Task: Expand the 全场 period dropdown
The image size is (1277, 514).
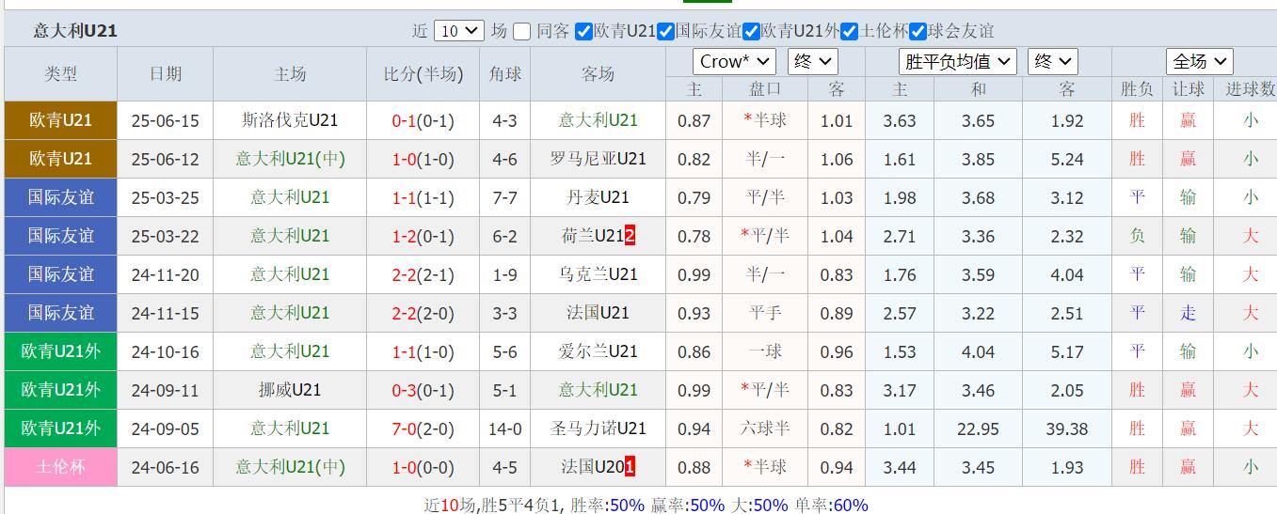Action: click(1199, 62)
